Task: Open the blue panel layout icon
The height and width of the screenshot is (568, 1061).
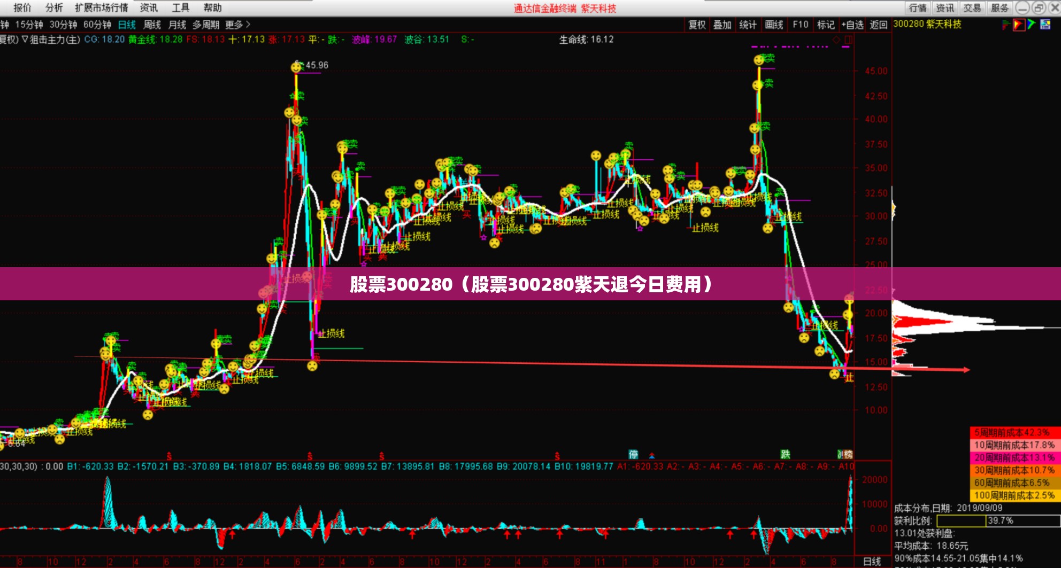Action: pos(1045,24)
